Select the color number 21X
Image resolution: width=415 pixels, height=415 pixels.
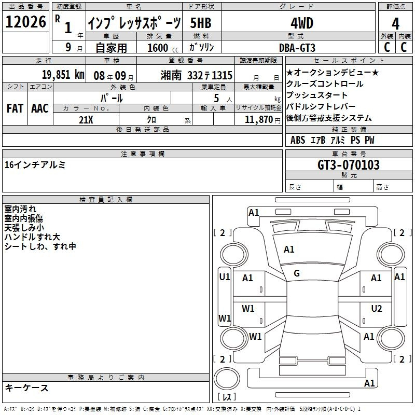[x=86, y=120]
